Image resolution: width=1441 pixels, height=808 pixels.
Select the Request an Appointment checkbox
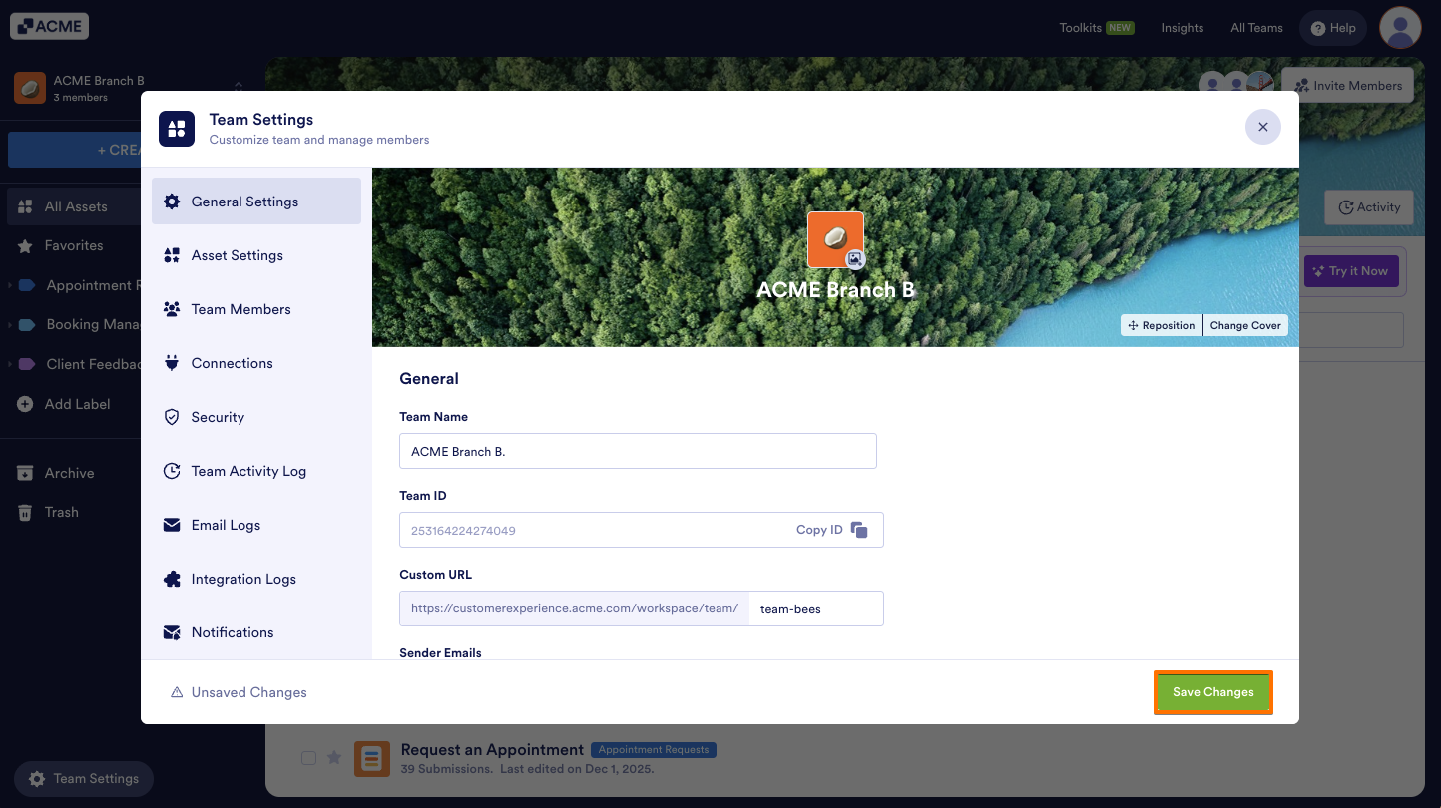point(309,758)
